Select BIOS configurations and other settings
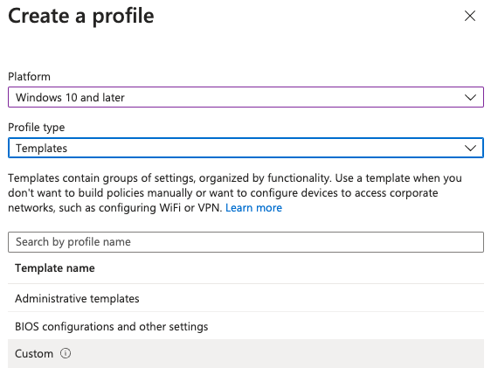The height and width of the screenshot is (375, 498). click(x=246, y=326)
